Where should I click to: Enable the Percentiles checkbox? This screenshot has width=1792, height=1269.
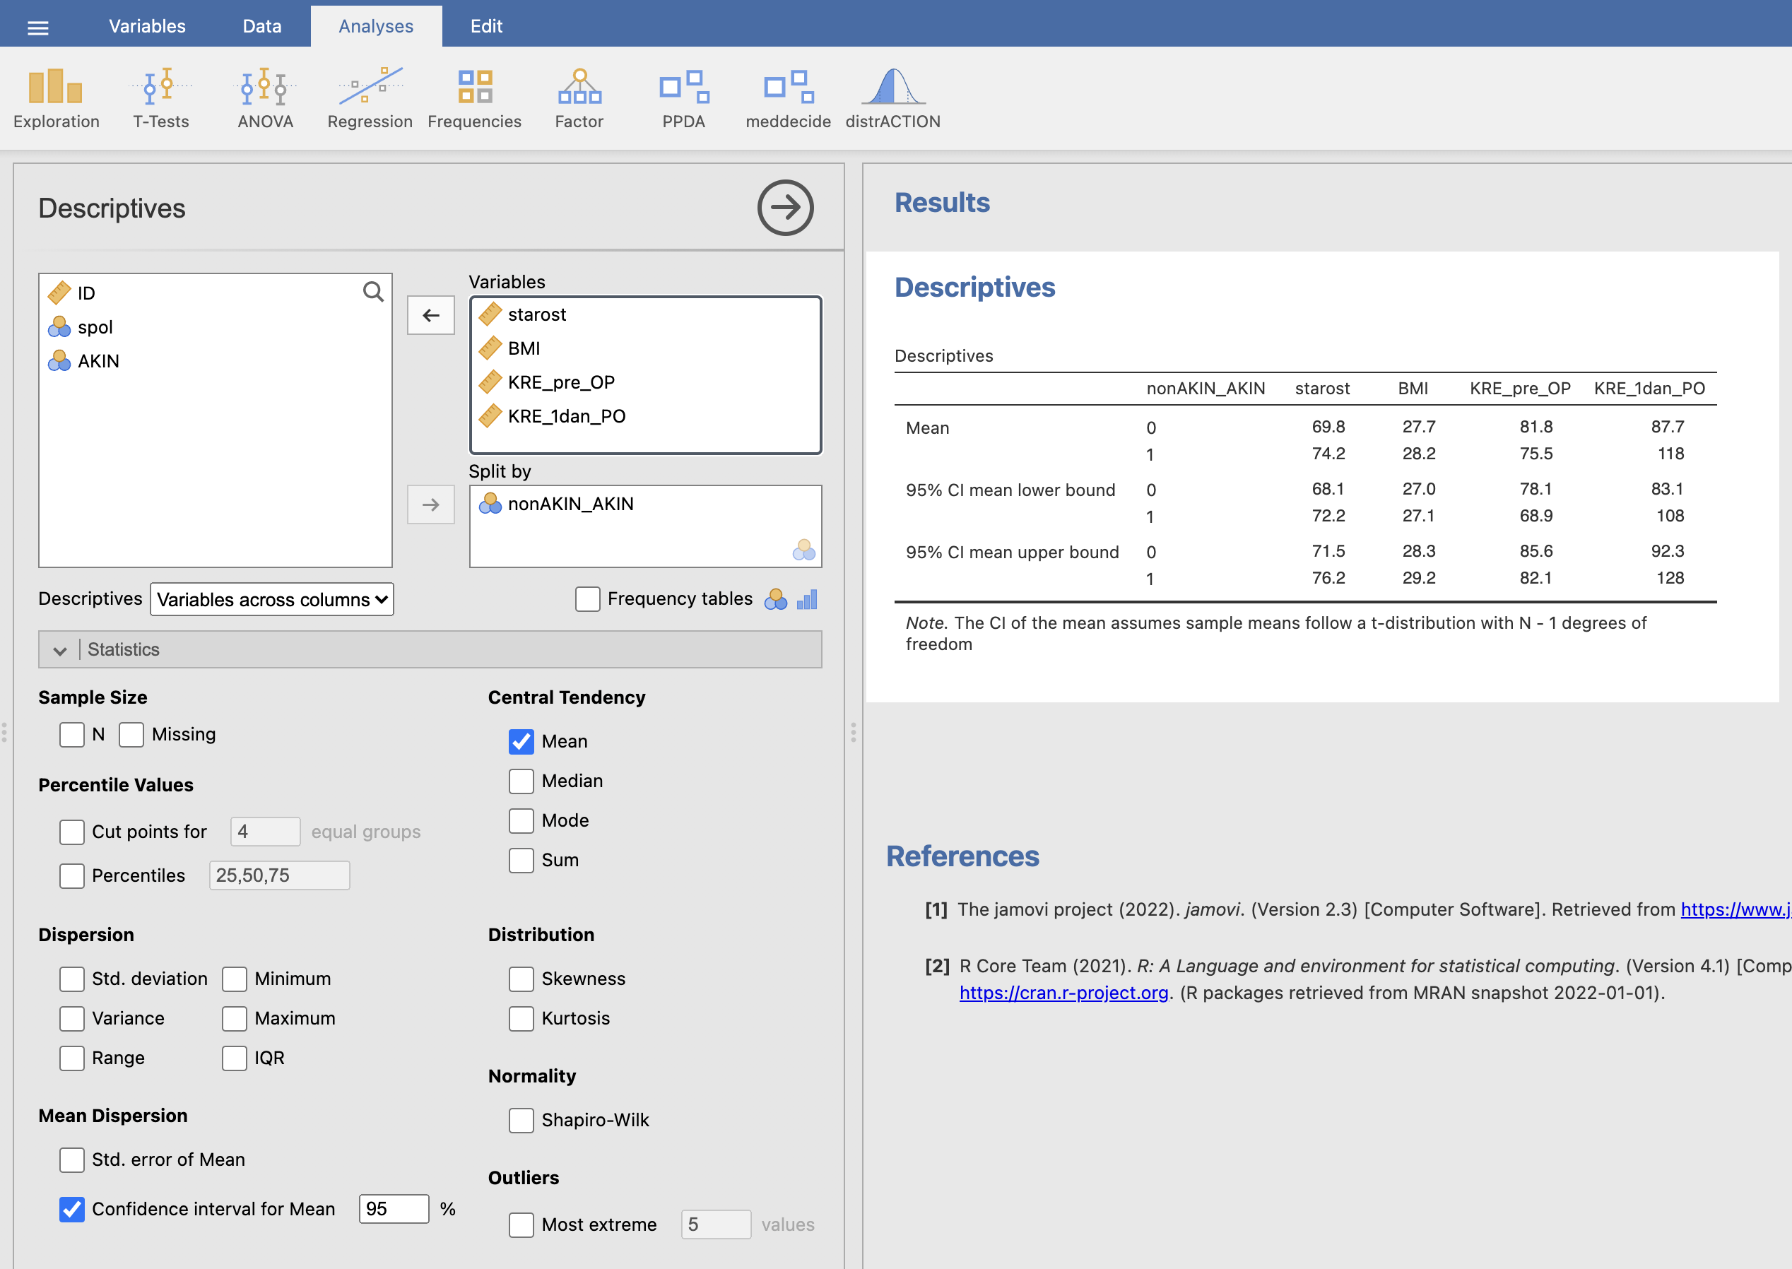click(x=72, y=876)
